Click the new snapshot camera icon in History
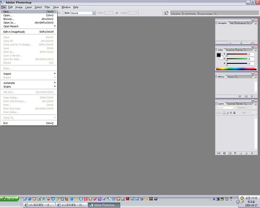260x208 pixels. pyautogui.click(x=246, y=96)
